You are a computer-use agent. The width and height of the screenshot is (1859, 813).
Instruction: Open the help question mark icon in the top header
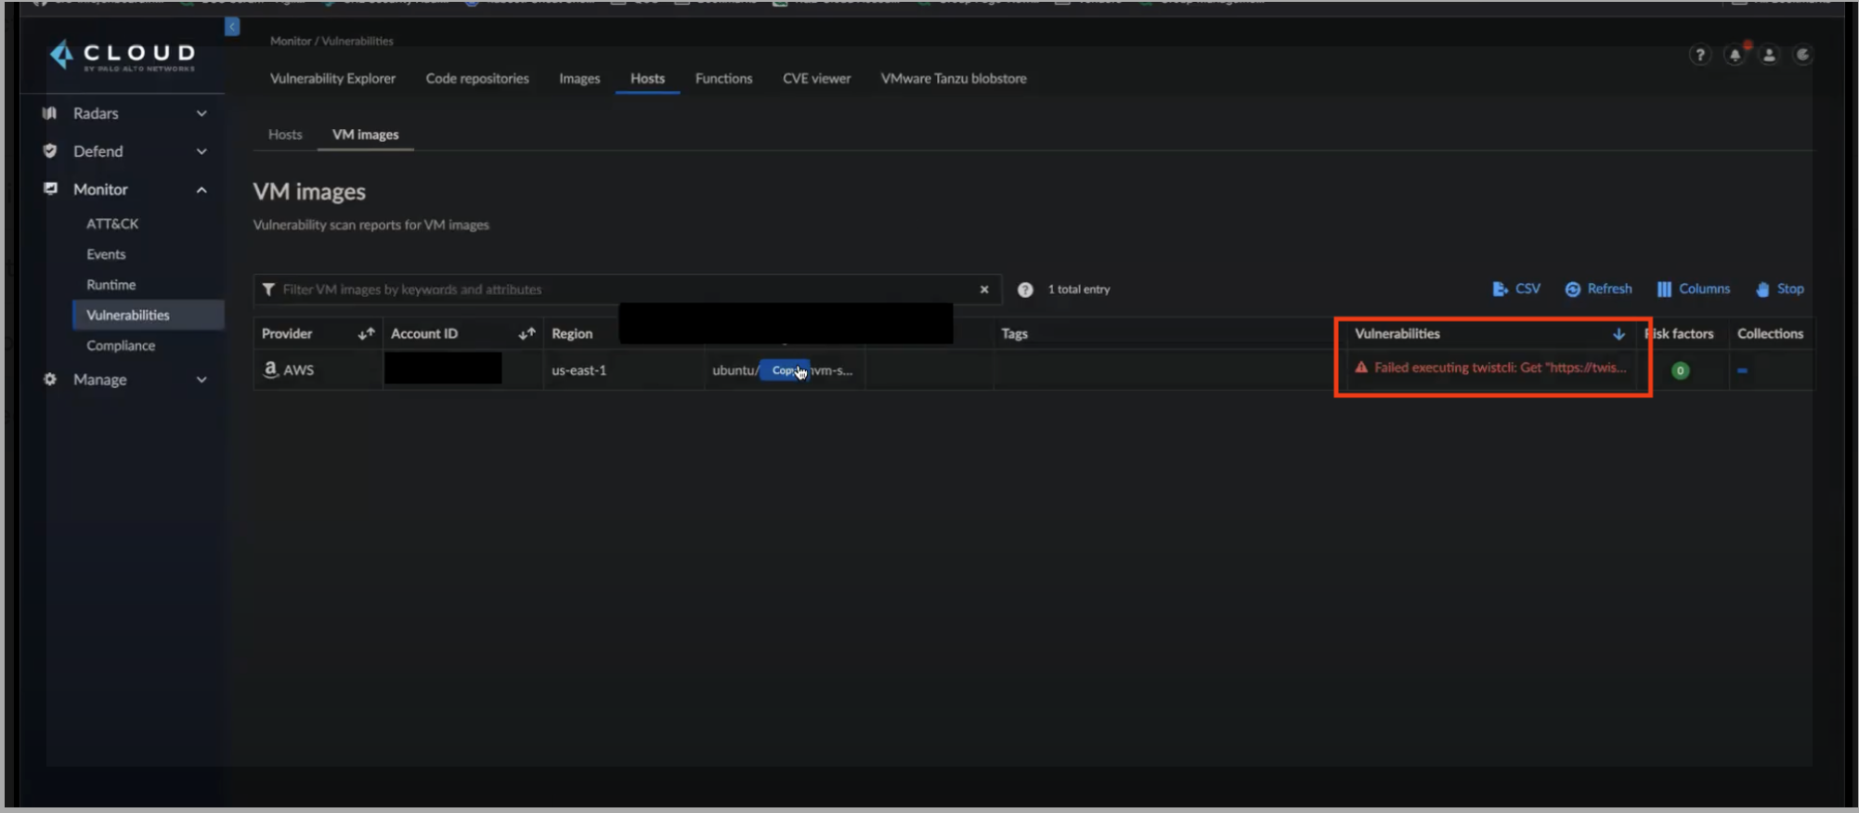tap(1699, 55)
